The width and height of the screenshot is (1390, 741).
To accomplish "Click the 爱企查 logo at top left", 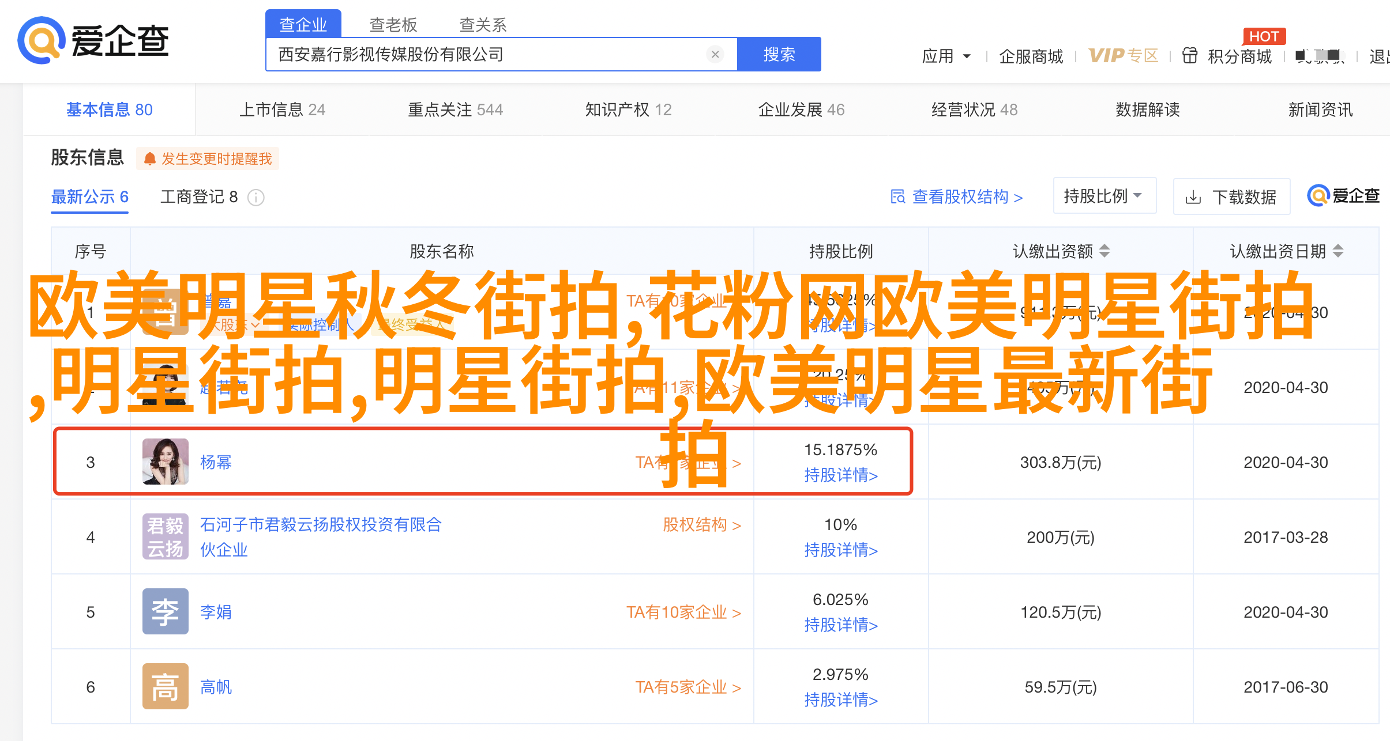I will click(x=93, y=40).
